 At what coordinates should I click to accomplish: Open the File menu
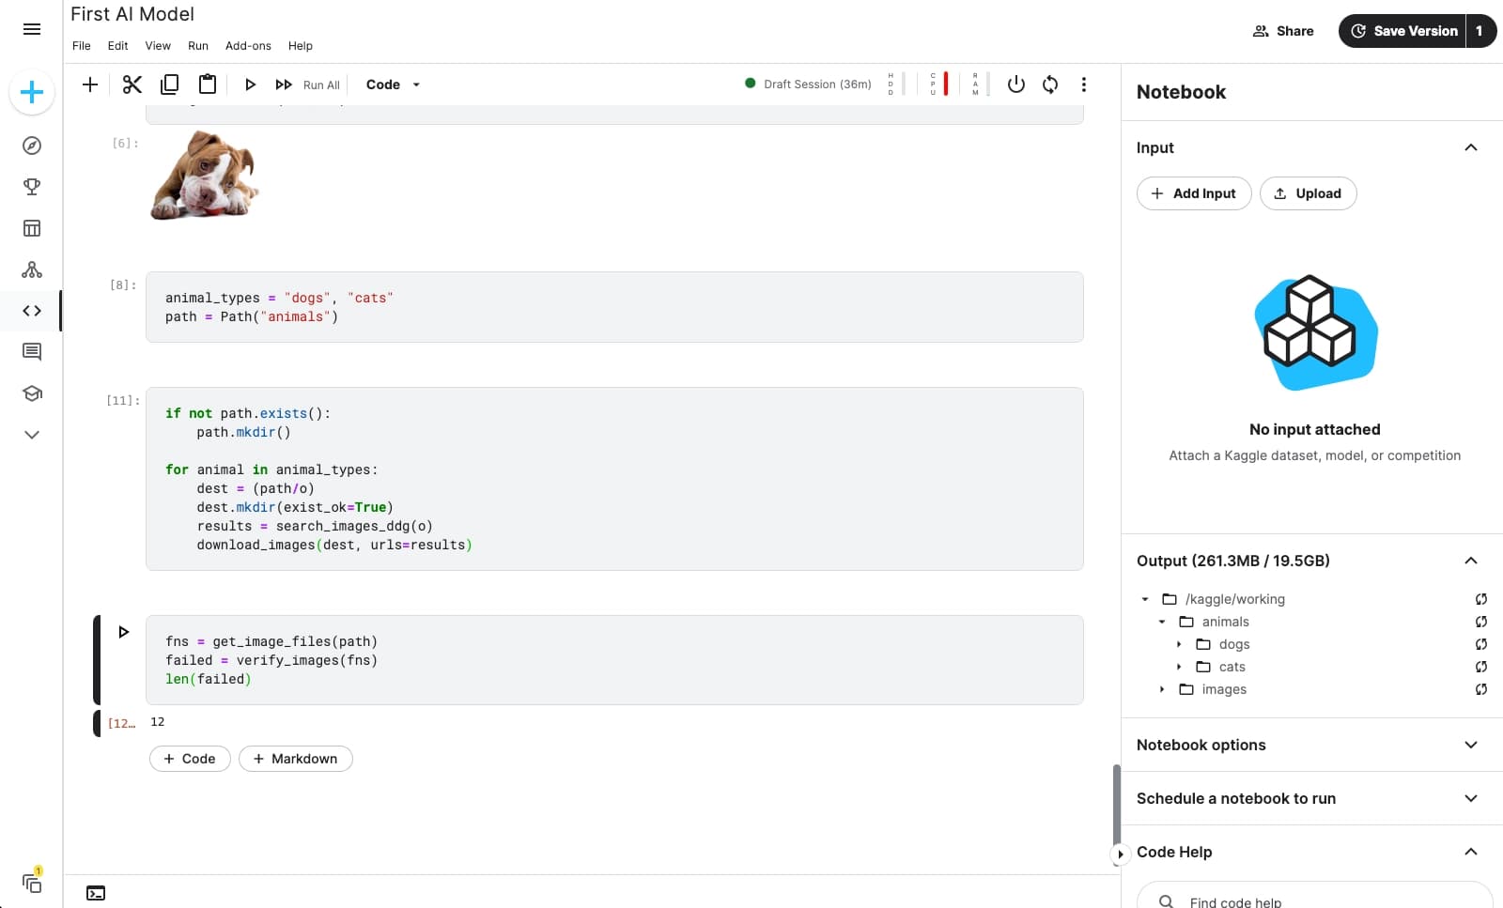pyautogui.click(x=82, y=46)
